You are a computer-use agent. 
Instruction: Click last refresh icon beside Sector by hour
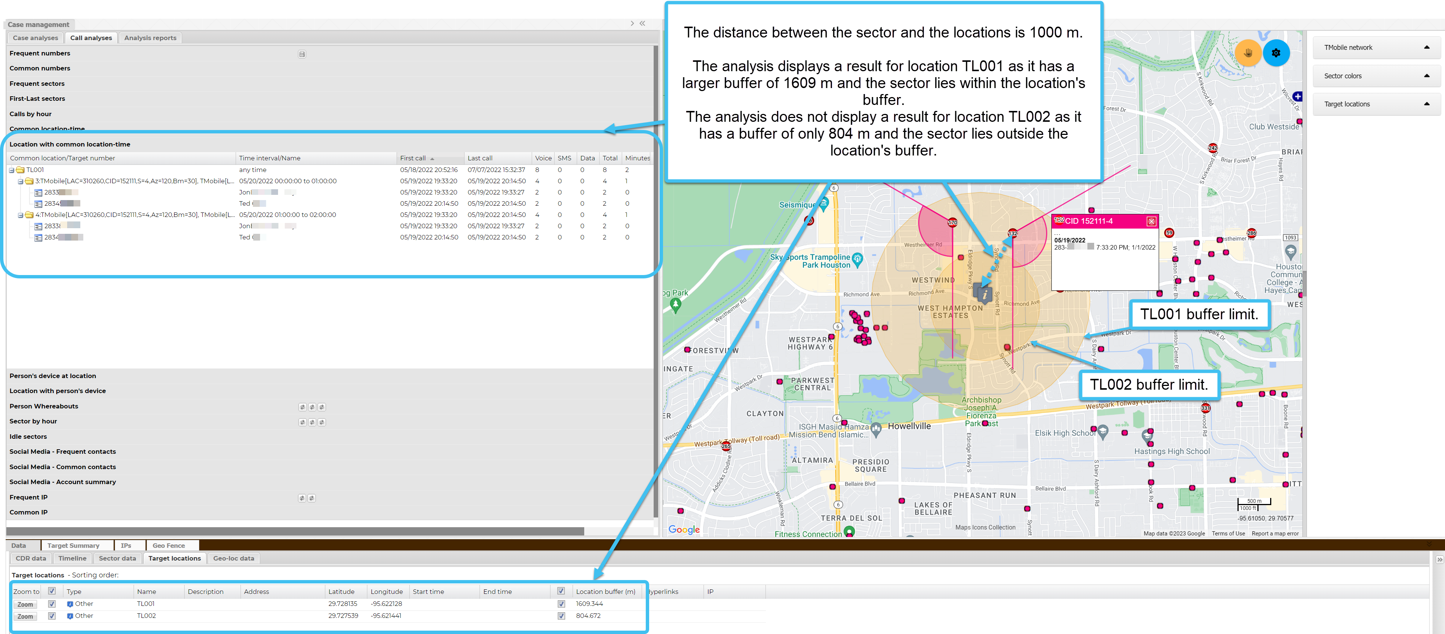click(x=322, y=422)
